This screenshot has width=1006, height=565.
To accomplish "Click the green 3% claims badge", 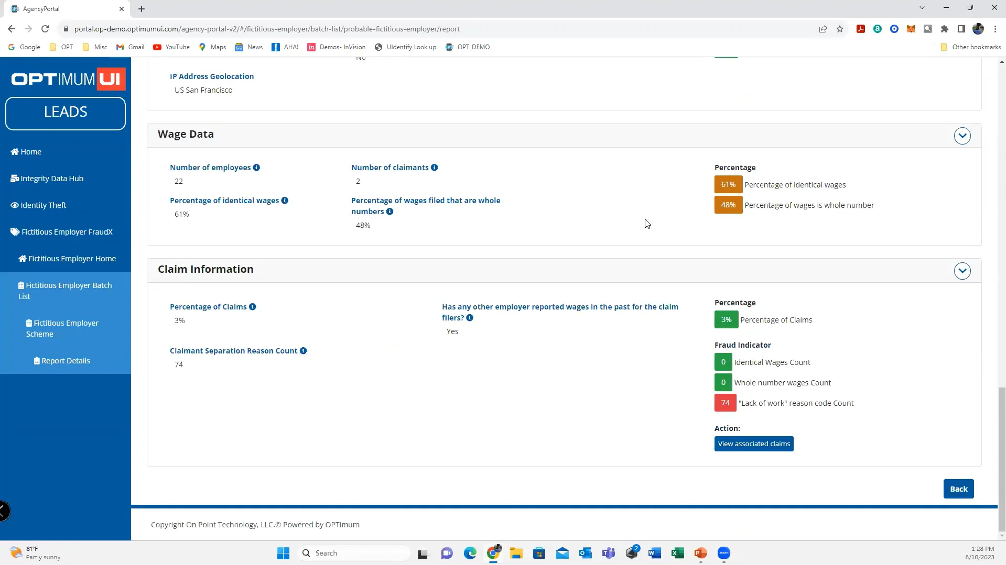I will point(726,320).
